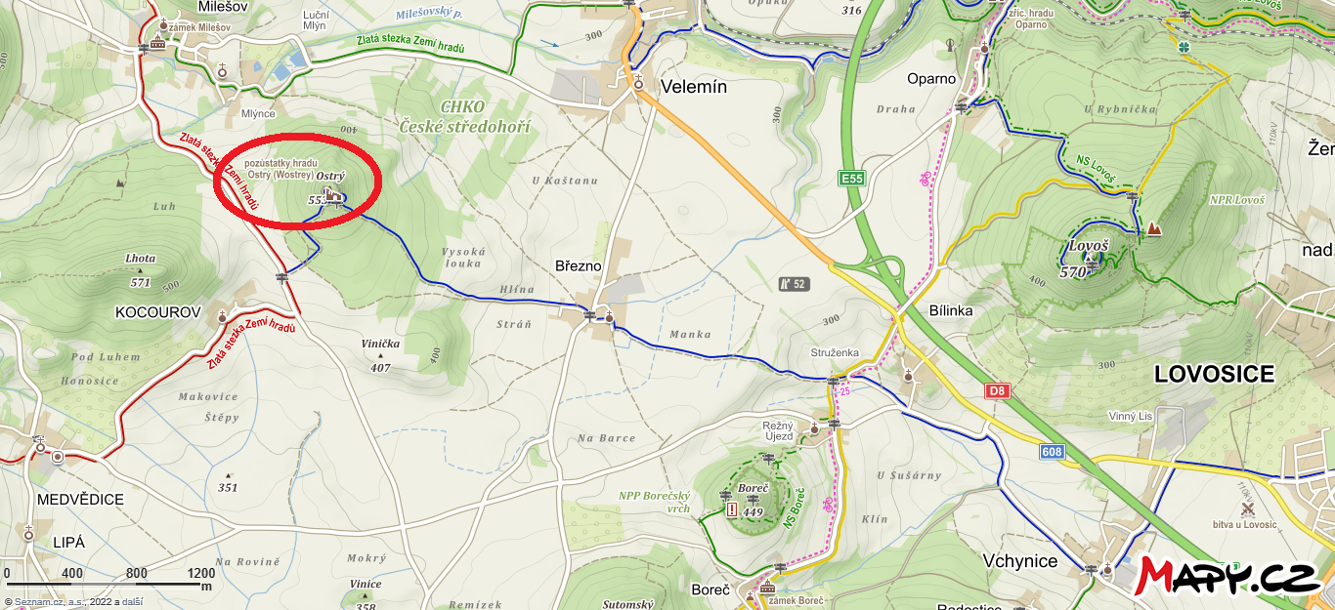Select the red warning icon at Boreč

pos(731,508)
